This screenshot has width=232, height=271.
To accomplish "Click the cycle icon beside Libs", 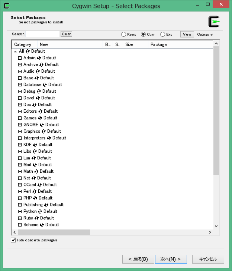I will click(x=35, y=151).
